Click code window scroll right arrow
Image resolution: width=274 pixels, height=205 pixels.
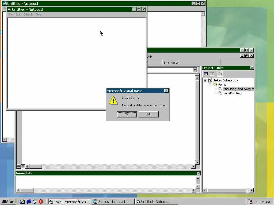[193, 167]
